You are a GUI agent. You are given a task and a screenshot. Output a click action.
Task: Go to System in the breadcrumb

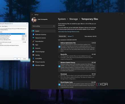pyautogui.click(x=62, y=19)
